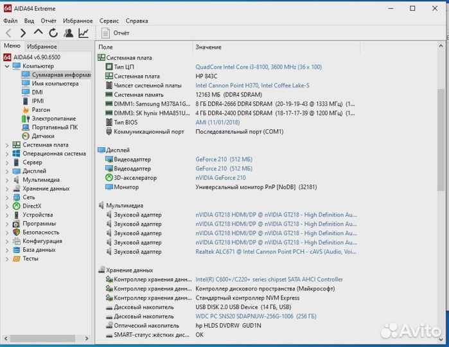Switch to the Меню tab
Screen dimensions: 449x347
pyautogui.click(x=12, y=46)
